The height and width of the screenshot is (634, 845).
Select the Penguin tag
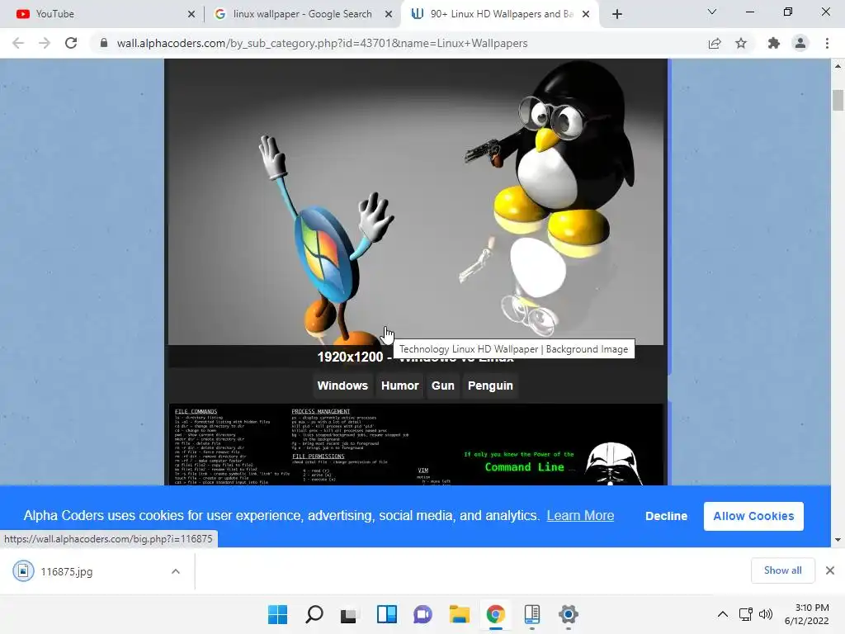point(490,386)
